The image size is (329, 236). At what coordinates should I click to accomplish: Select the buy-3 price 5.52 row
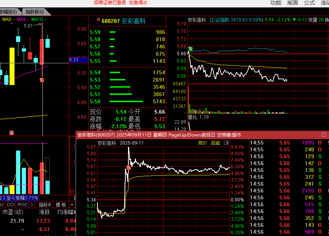click(127, 87)
